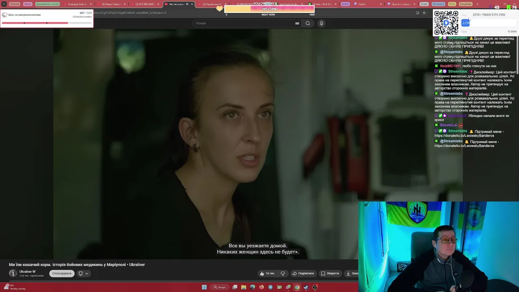Click the install/cast icon in address bar

click(x=417, y=13)
